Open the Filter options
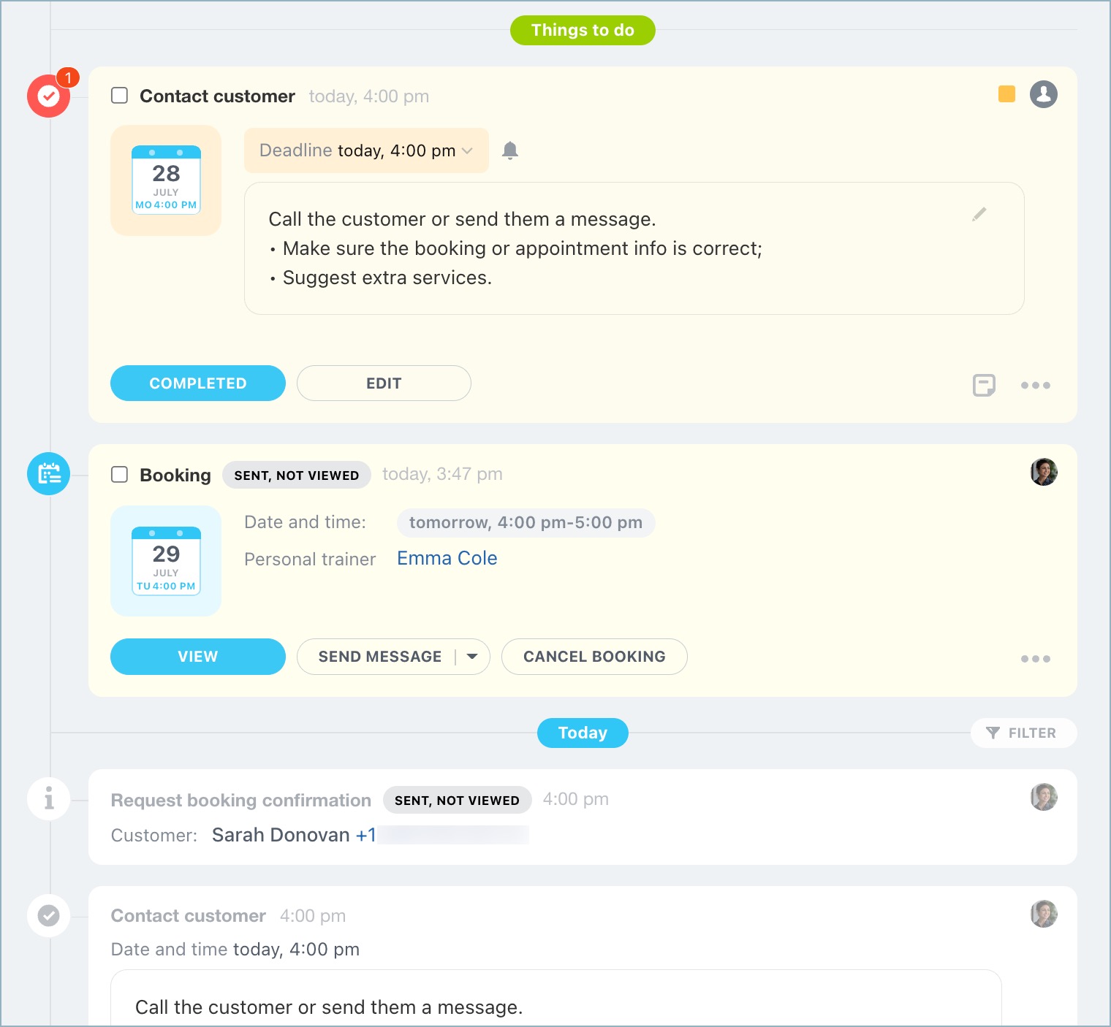 1023,733
